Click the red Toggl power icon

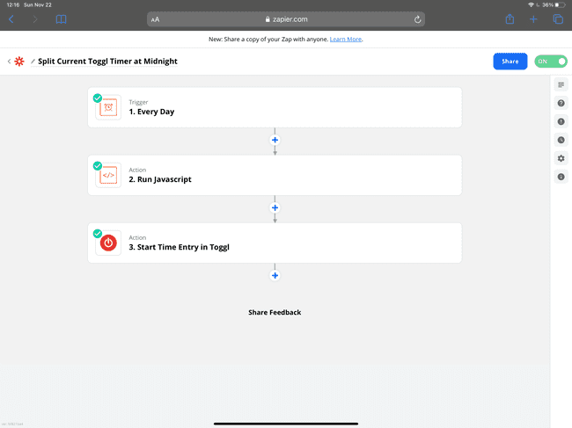pyautogui.click(x=108, y=243)
